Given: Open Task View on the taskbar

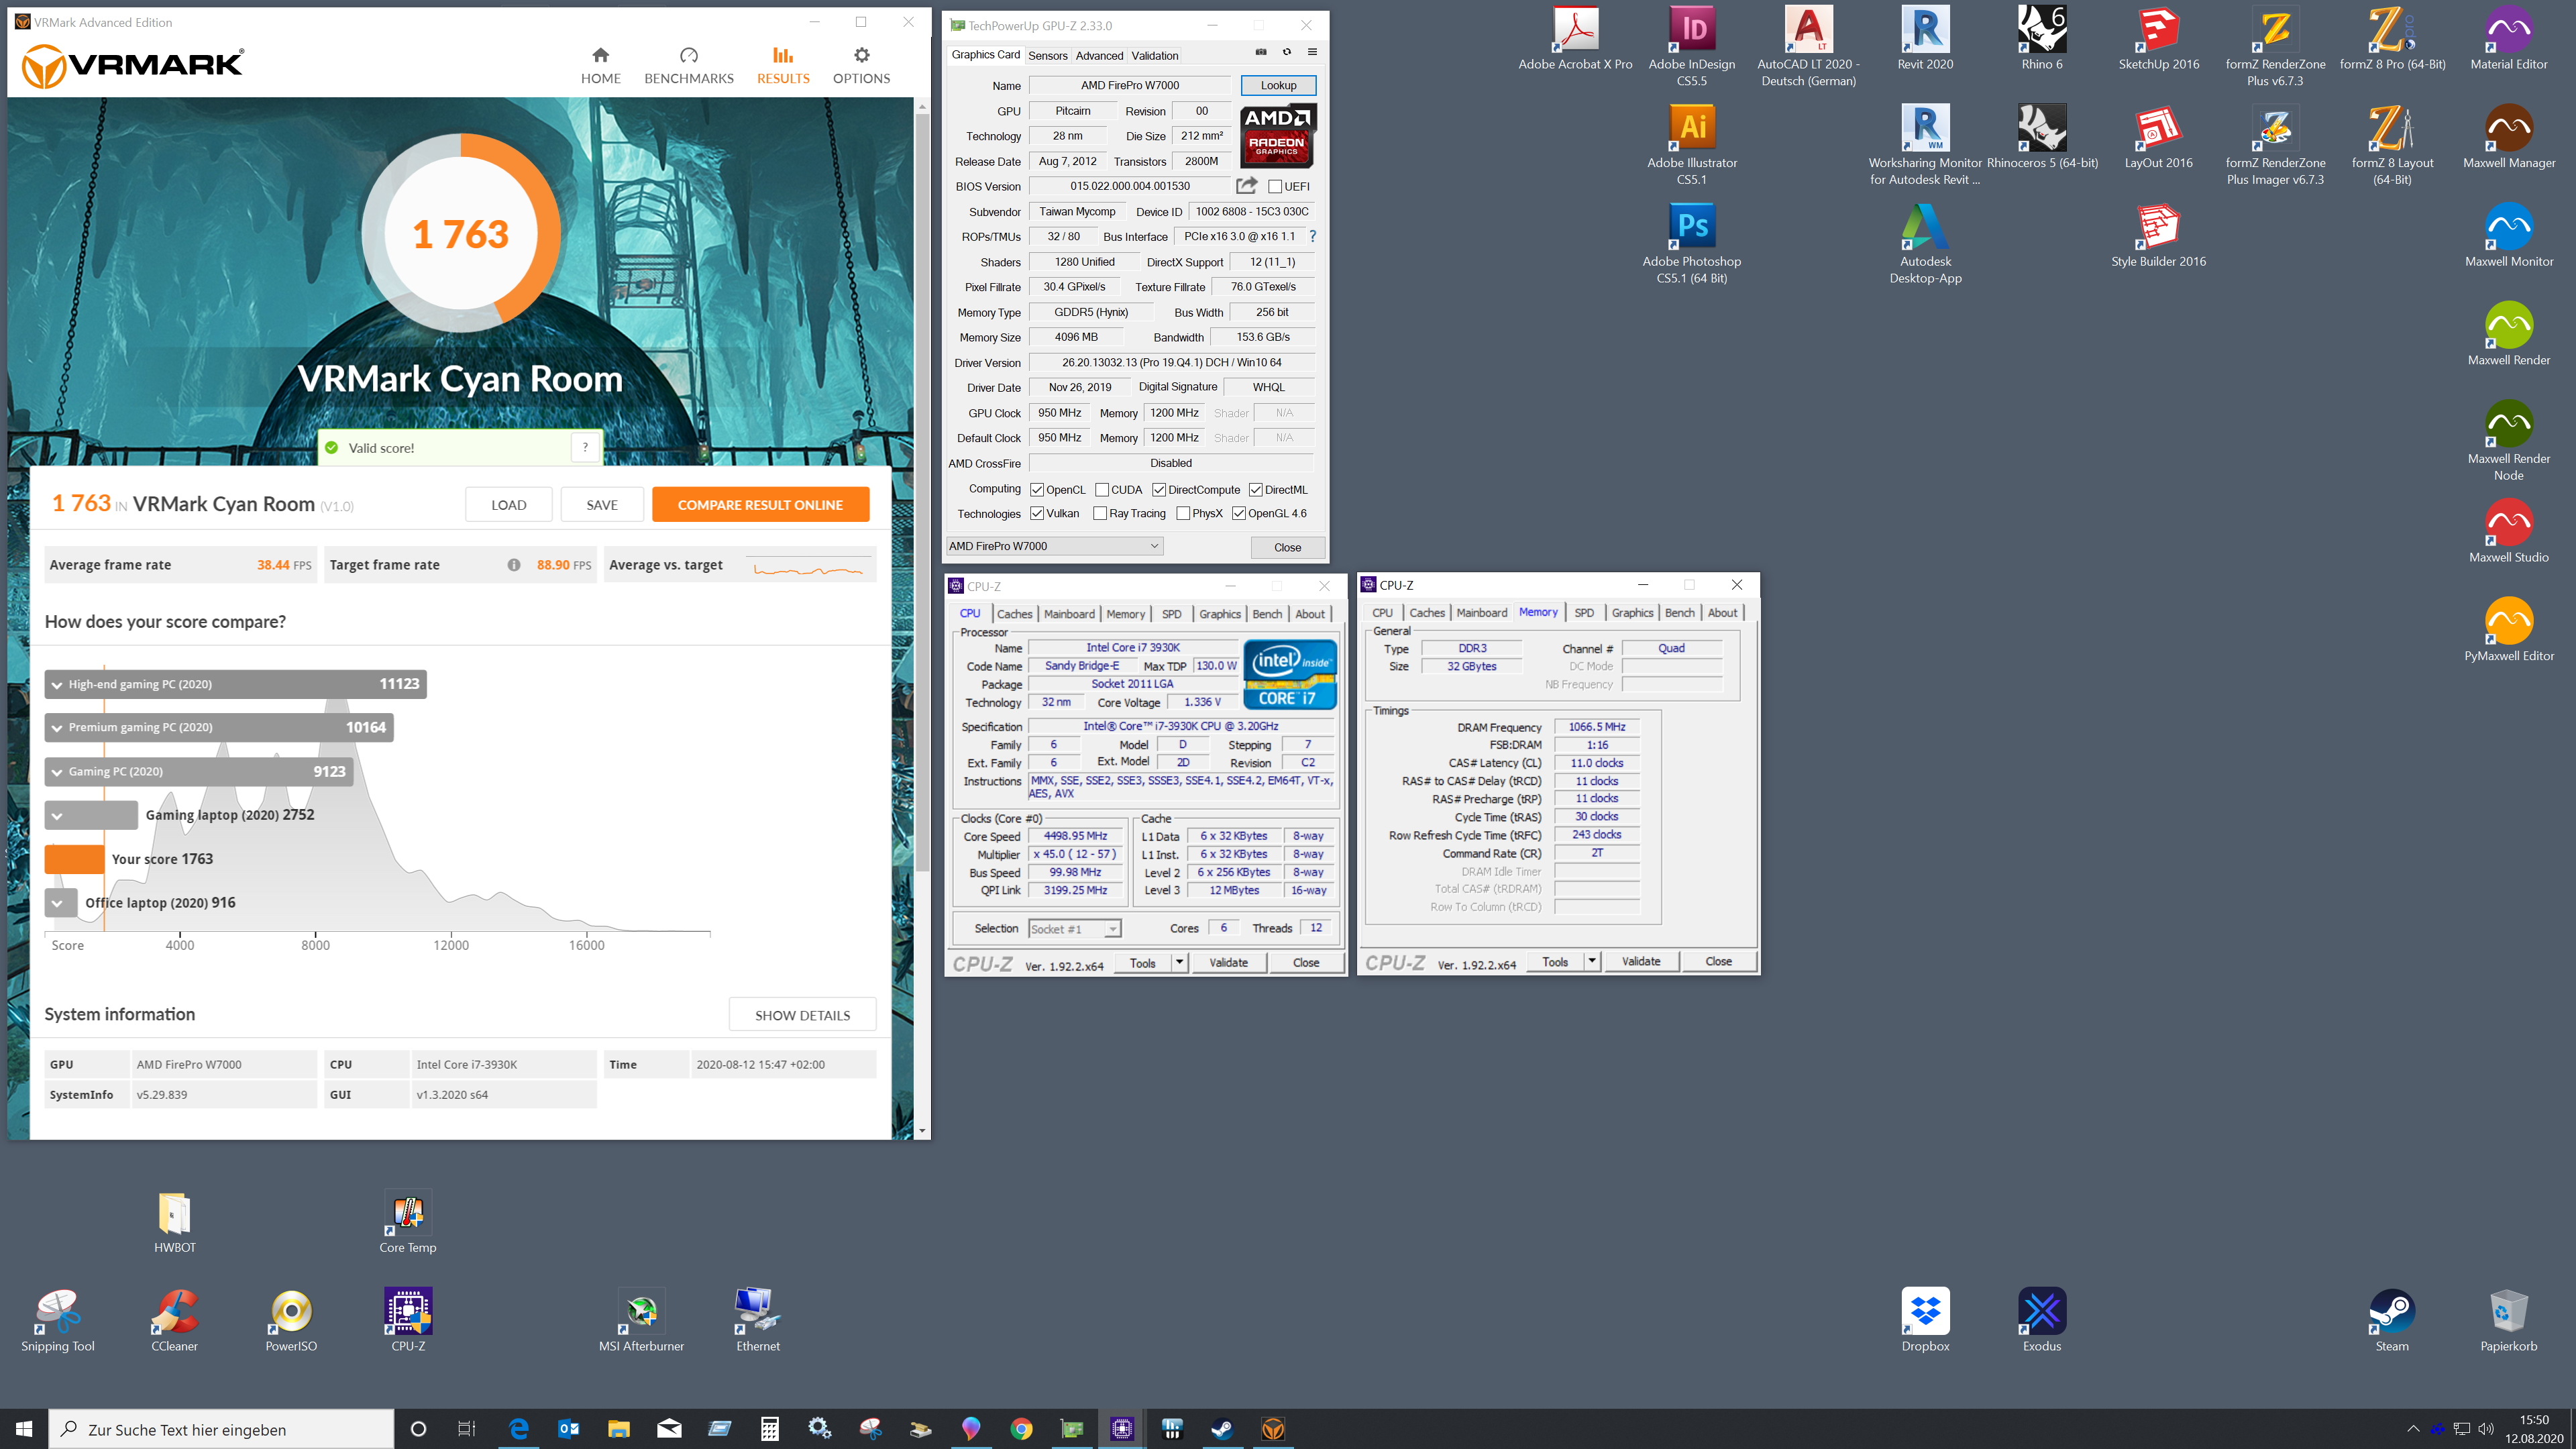Looking at the screenshot, I should tap(467, 1430).
